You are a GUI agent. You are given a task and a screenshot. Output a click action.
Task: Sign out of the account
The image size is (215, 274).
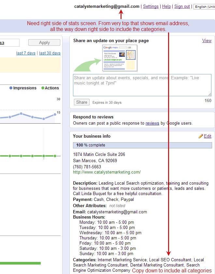click(182, 7)
